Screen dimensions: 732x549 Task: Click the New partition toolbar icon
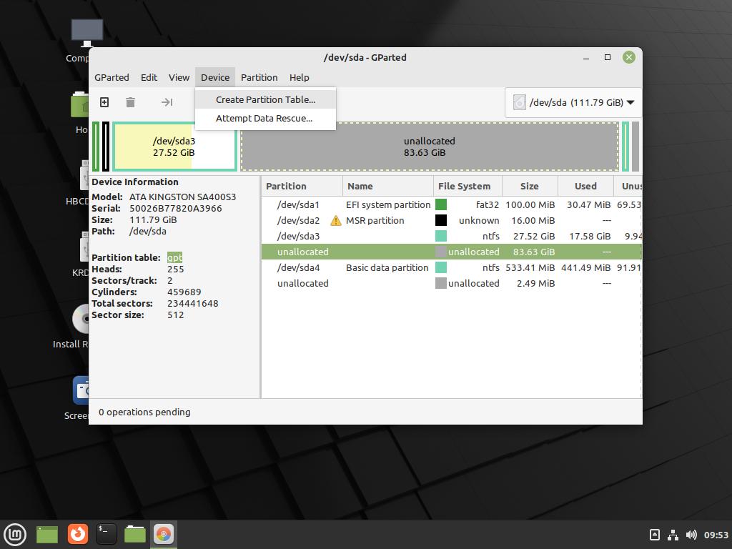[x=104, y=102]
